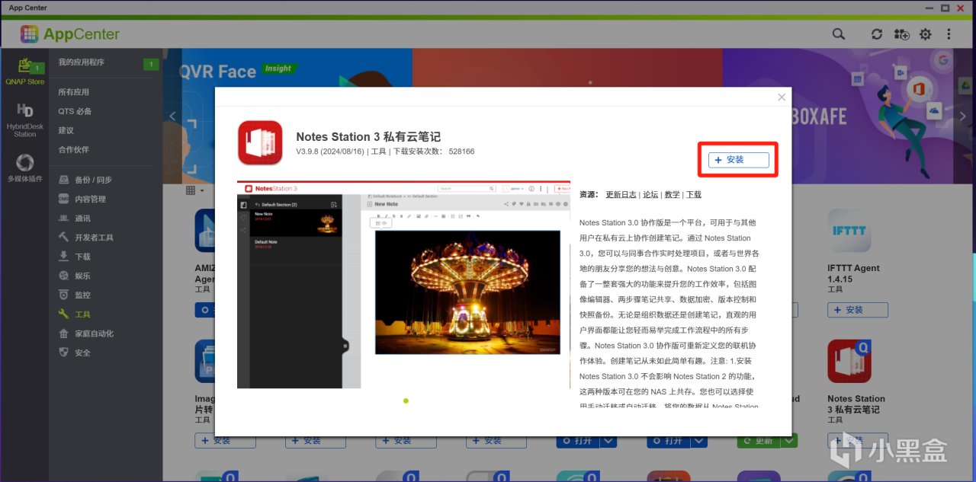This screenshot has height=482, width=976.
Task: Open the AppCenter search icon
Action: (839, 34)
